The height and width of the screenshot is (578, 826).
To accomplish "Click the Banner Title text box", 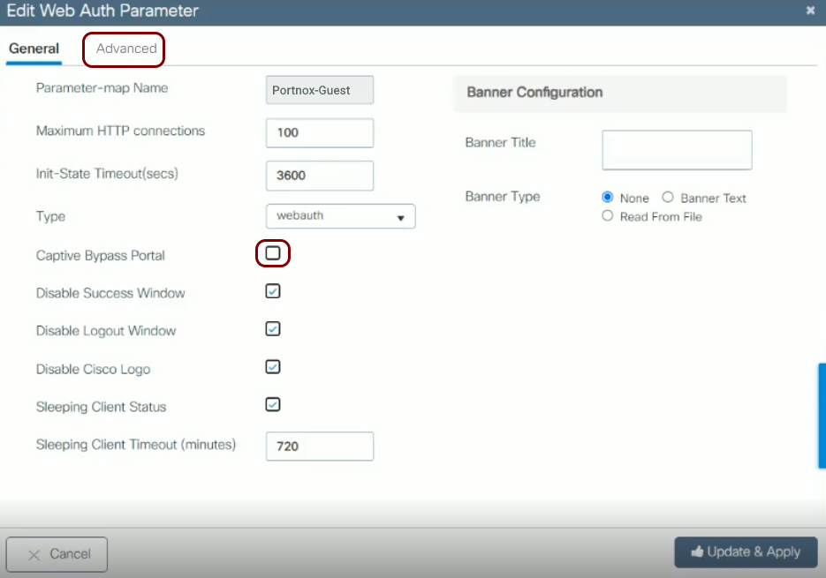I will point(676,150).
